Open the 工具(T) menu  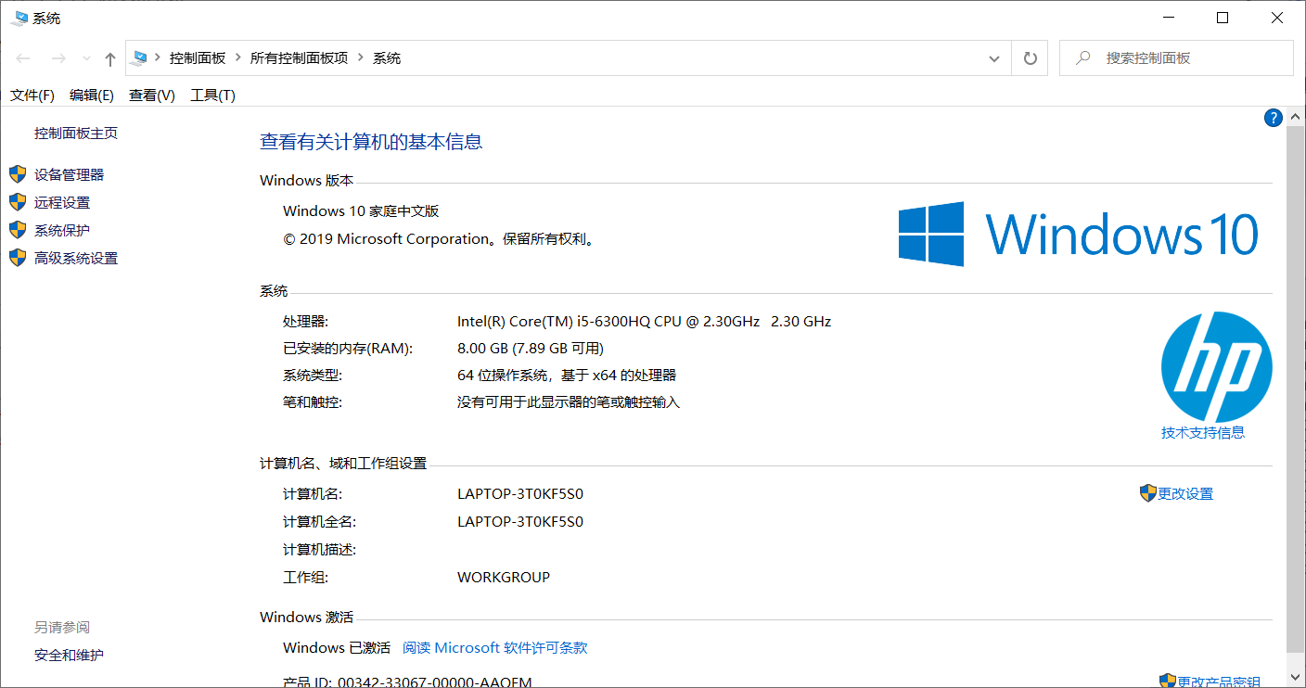212,96
